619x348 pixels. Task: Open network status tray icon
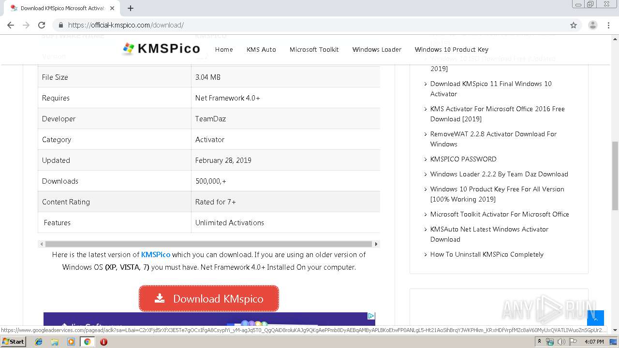tap(550, 342)
